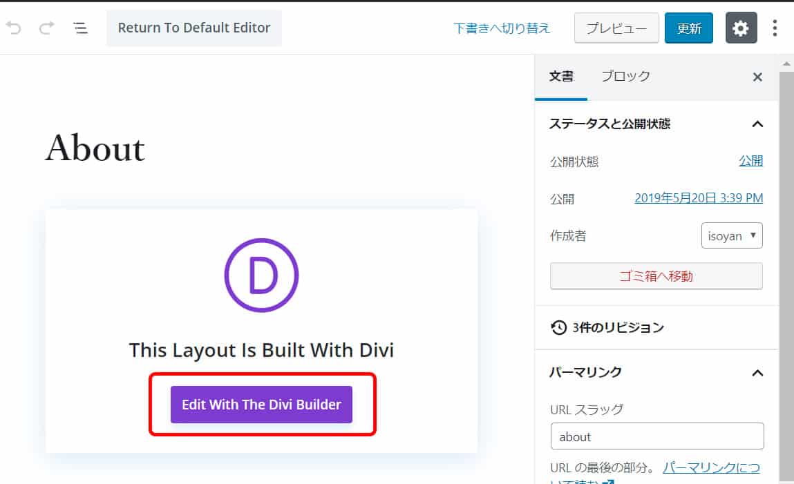
Task: Click the revisions clock icon
Action: [x=559, y=327]
